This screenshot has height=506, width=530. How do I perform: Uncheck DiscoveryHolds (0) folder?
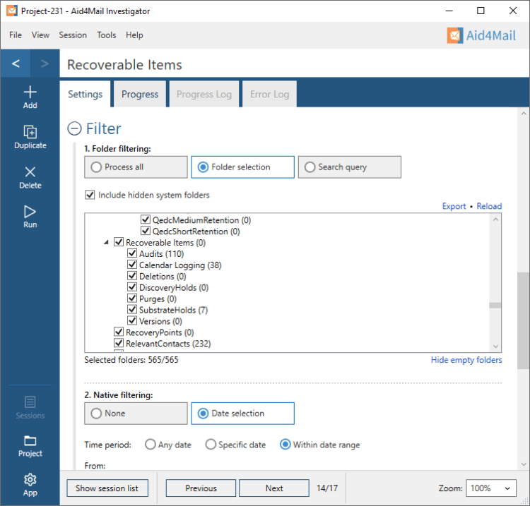pos(132,287)
